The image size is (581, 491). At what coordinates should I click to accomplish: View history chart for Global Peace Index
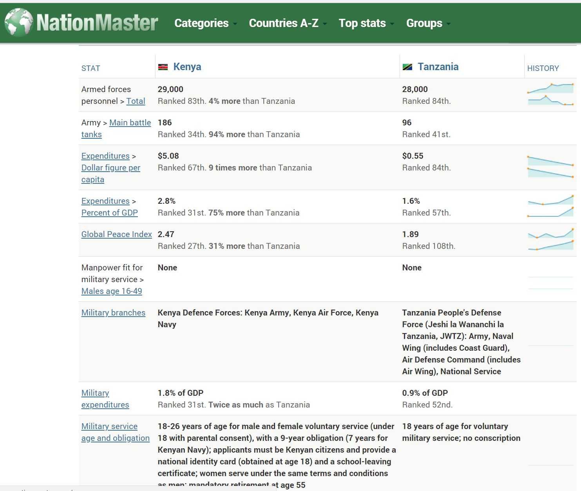point(550,239)
